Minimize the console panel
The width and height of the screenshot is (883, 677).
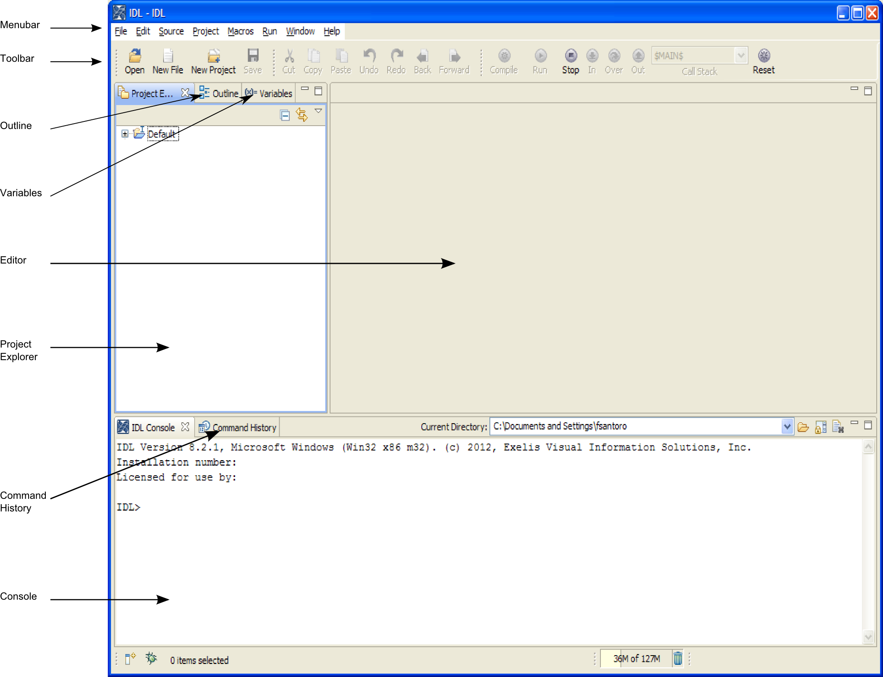854,422
